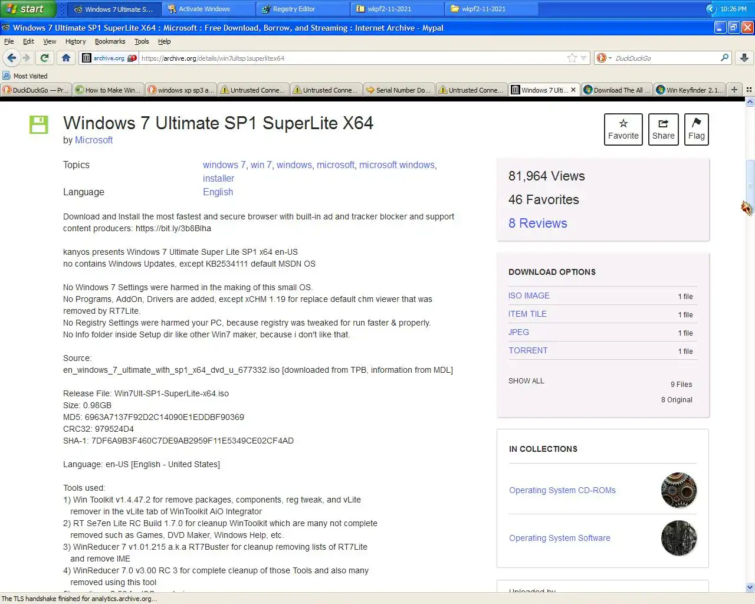
Task: Go back with the browser back arrow
Action: (x=11, y=58)
